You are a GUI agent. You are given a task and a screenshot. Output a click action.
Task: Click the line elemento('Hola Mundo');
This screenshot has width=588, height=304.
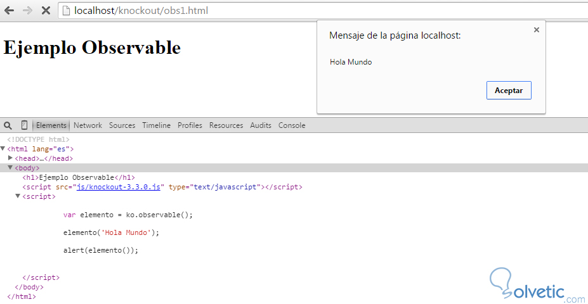[x=112, y=232]
